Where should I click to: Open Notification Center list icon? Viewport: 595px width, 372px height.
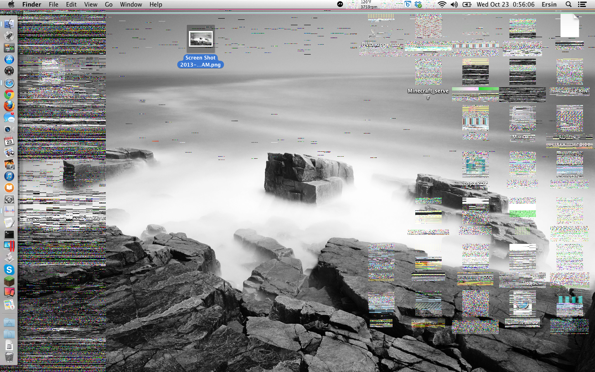click(x=582, y=5)
